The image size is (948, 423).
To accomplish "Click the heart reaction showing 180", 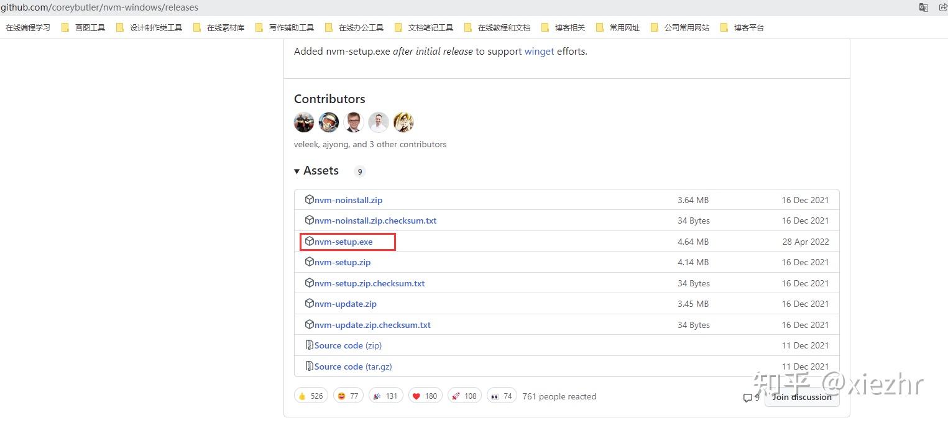I will [425, 395].
